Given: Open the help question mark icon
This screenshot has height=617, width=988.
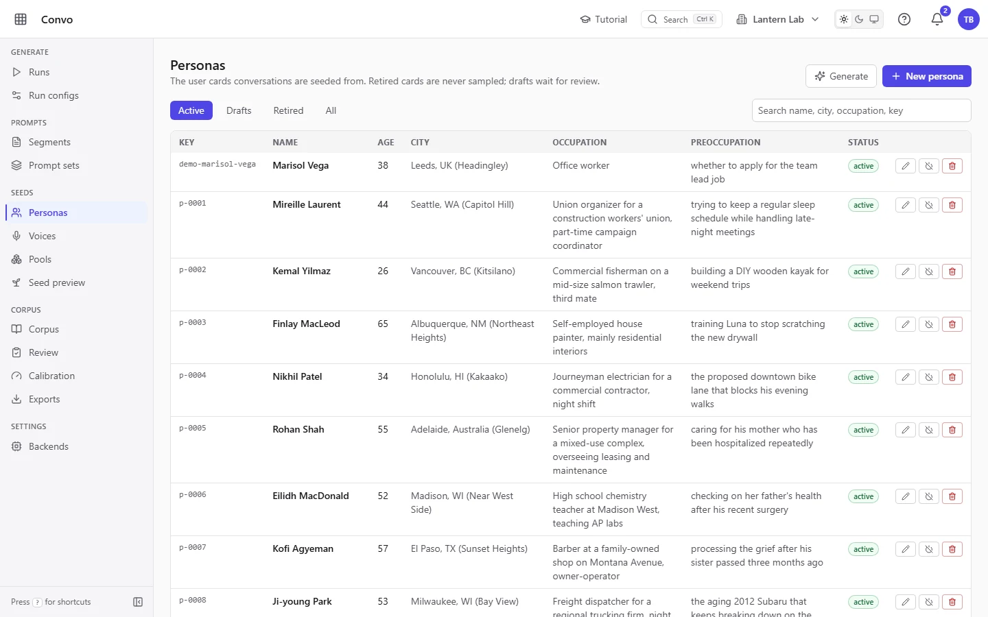Looking at the screenshot, I should click(x=904, y=19).
